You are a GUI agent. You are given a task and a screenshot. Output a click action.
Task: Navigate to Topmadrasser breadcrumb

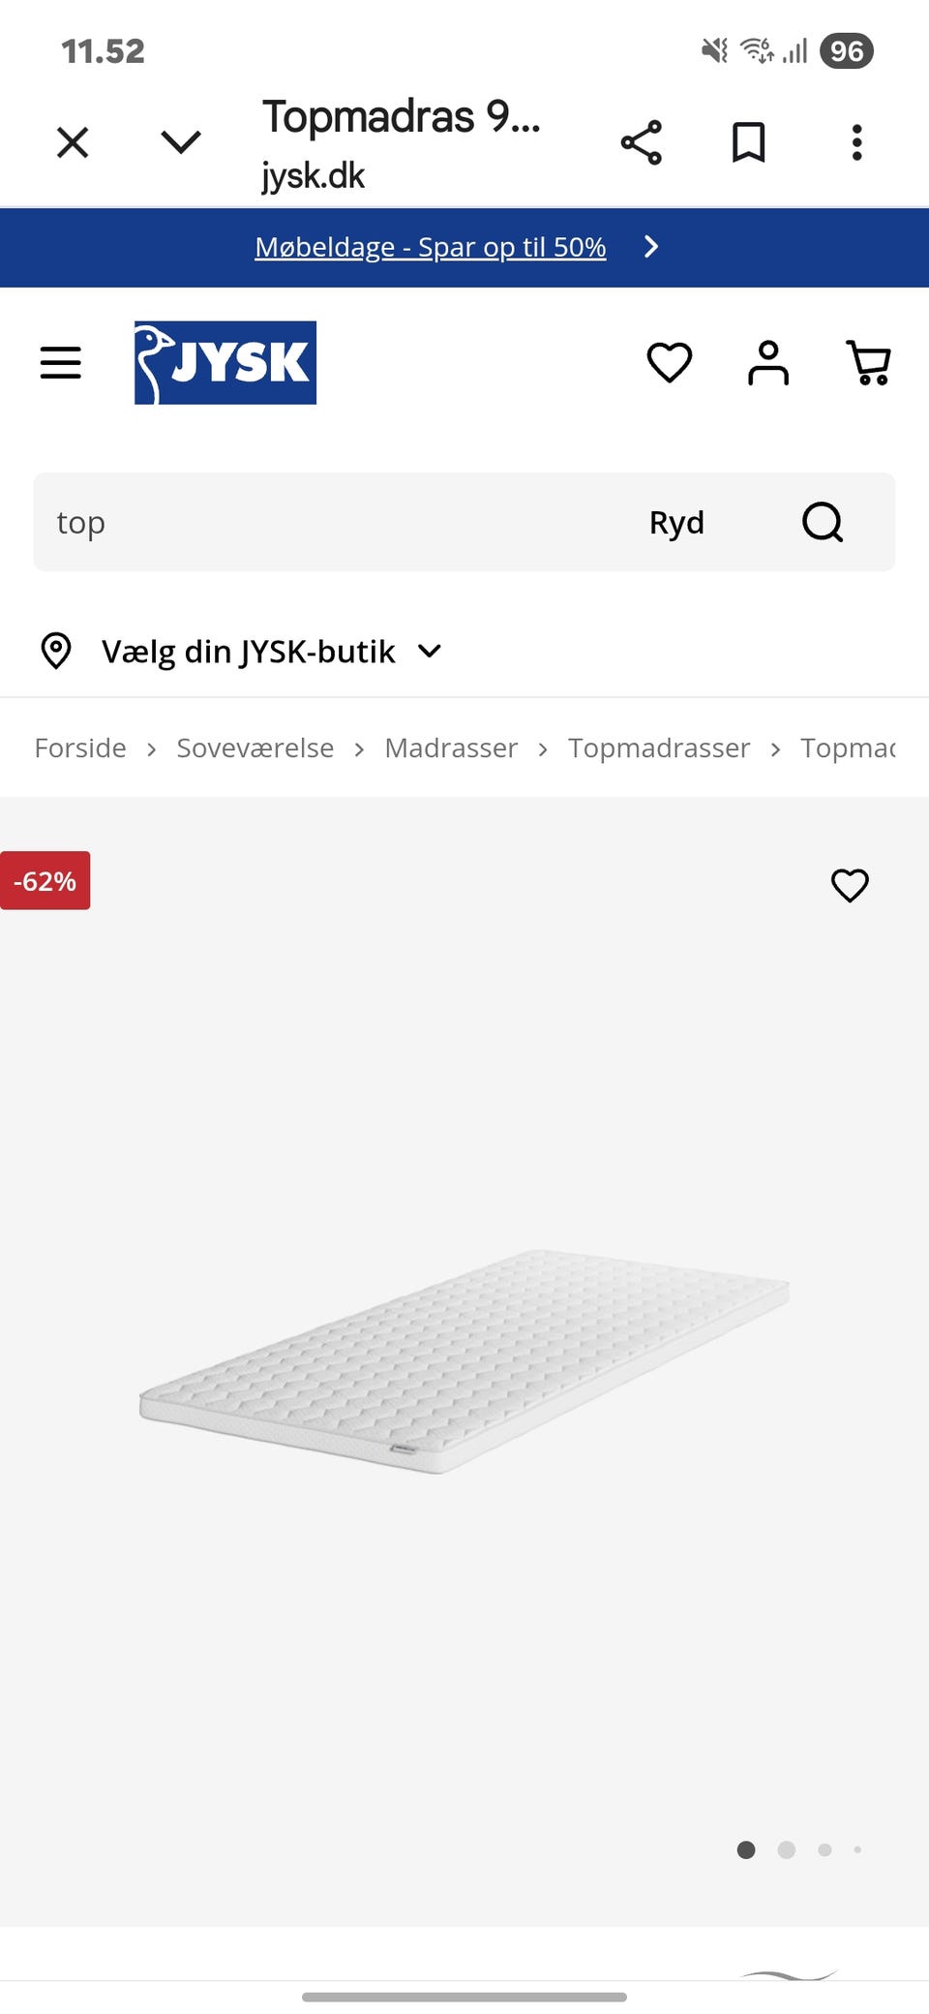click(x=659, y=748)
